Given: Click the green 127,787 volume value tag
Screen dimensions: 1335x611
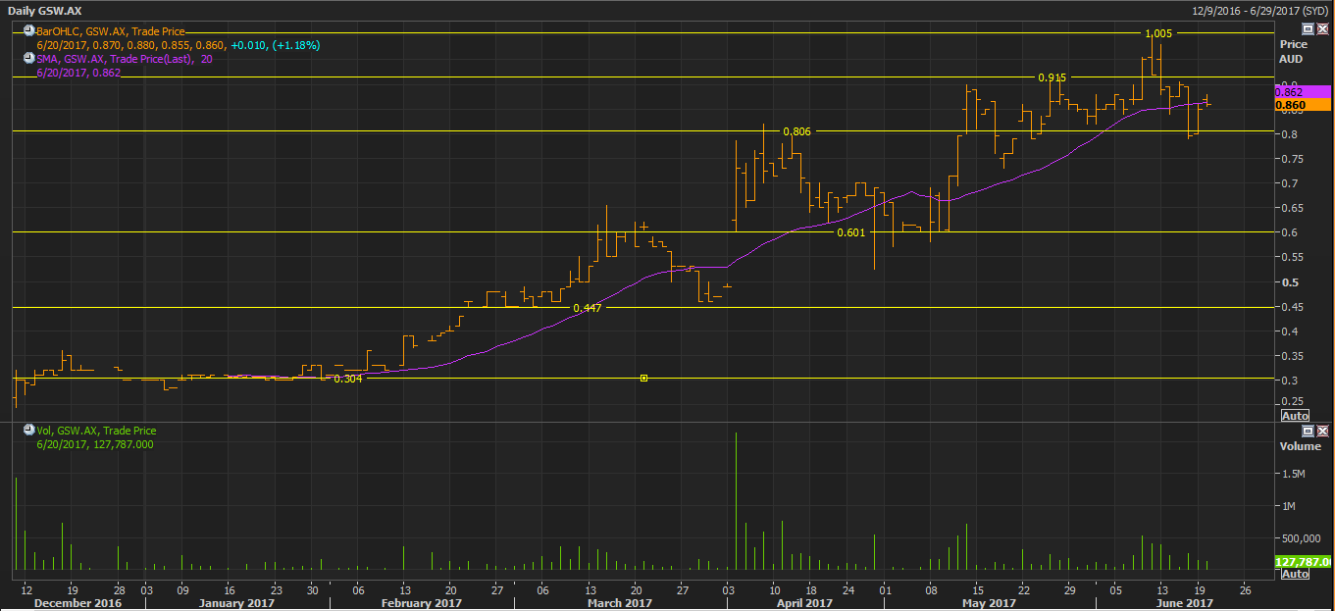Looking at the screenshot, I should point(1303,562).
